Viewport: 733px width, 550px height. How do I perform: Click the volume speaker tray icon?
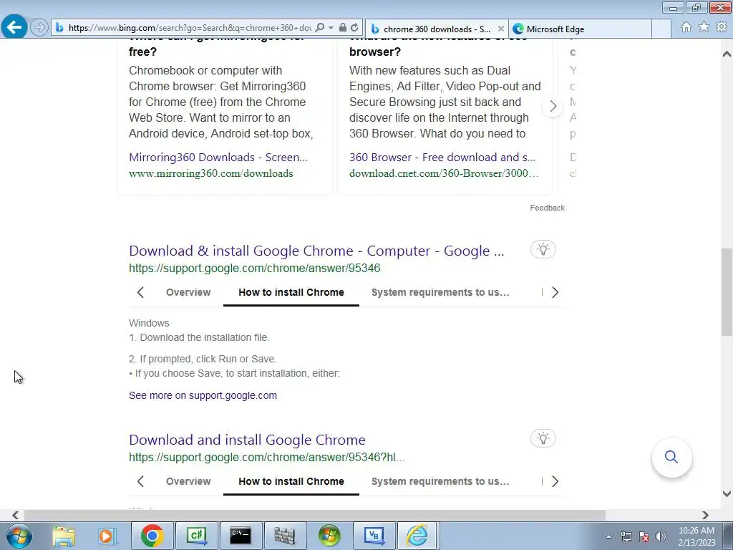tap(660, 537)
